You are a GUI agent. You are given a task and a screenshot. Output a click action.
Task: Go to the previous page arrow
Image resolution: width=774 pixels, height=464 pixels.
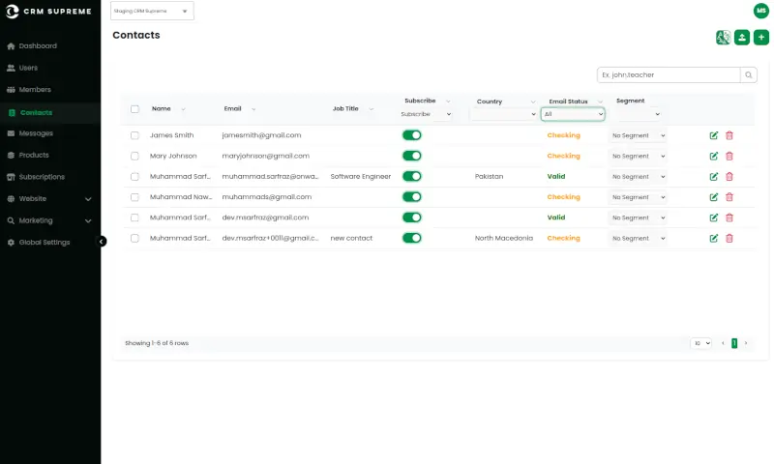[x=723, y=343]
